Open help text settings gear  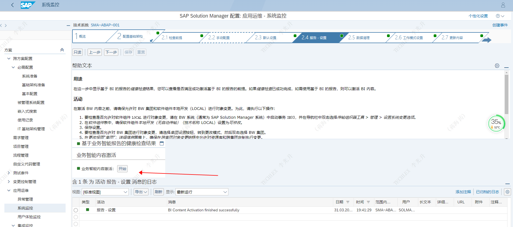point(497,66)
